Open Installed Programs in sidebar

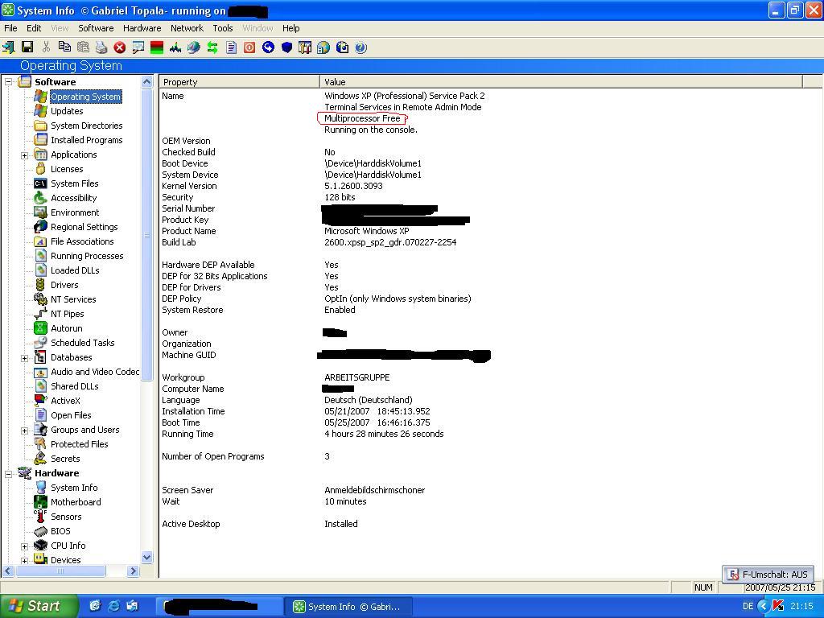coord(86,140)
